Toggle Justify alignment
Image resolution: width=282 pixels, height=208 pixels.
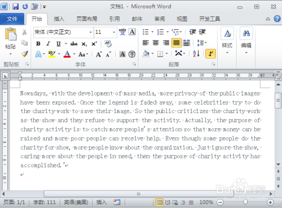[x=177, y=43]
